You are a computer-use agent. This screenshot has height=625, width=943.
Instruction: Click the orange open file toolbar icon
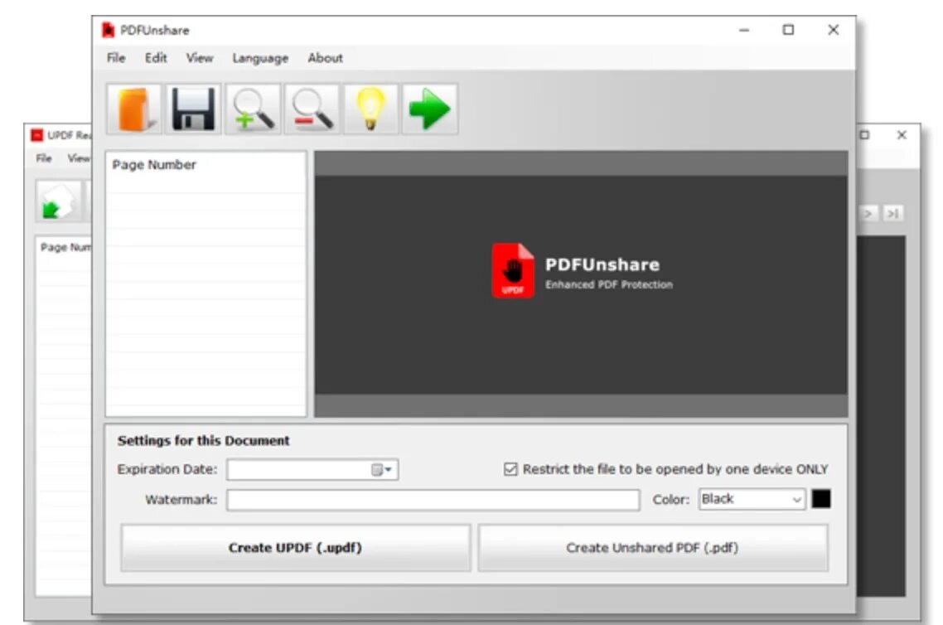[134, 109]
